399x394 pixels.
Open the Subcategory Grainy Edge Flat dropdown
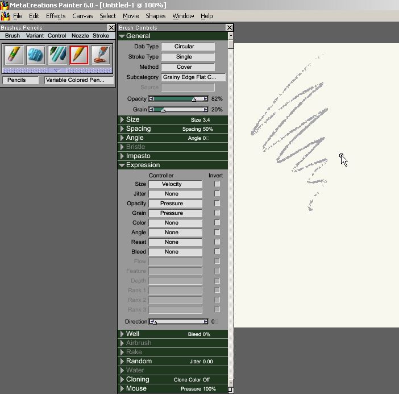pyautogui.click(x=193, y=77)
